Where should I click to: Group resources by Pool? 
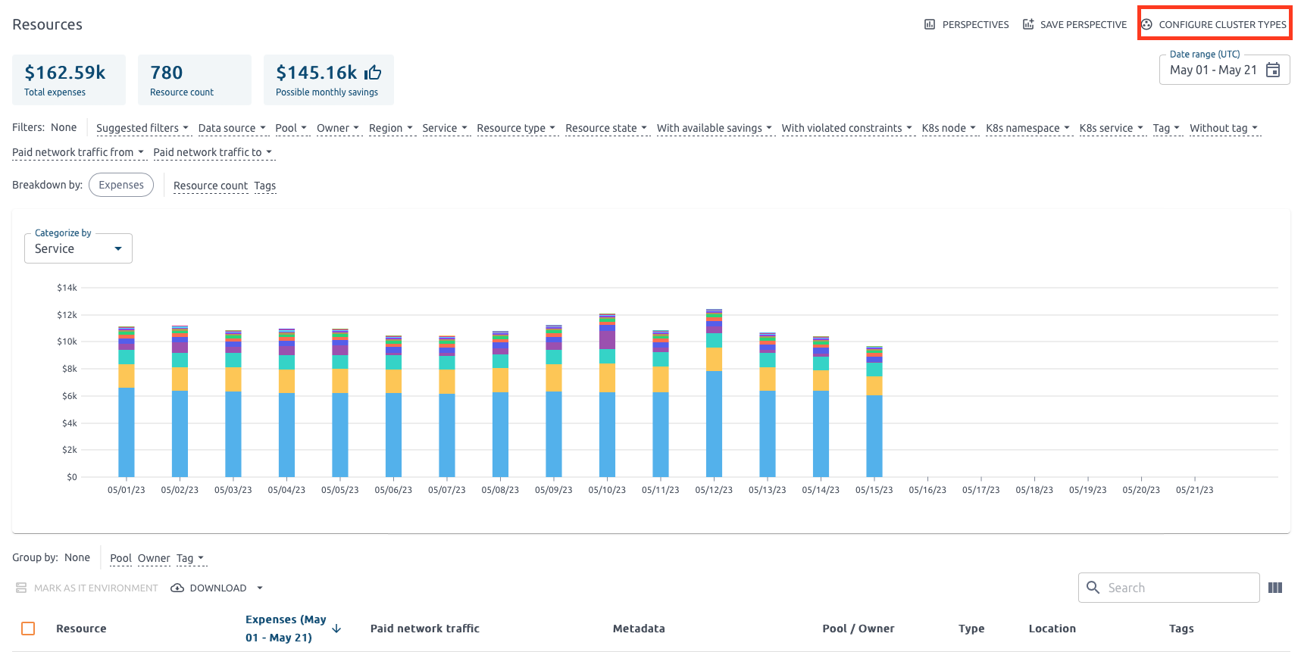[120, 558]
